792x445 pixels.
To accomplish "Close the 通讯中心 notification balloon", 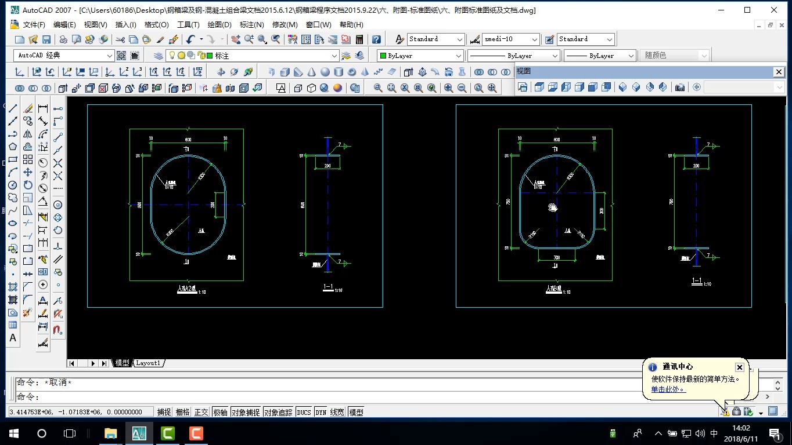I will (x=739, y=367).
